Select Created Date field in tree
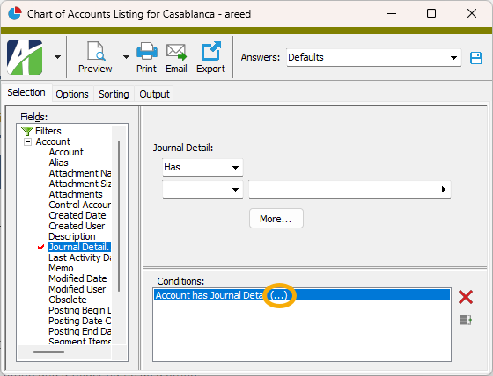The width and height of the screenshot is (493, 376). click(77, 215)
